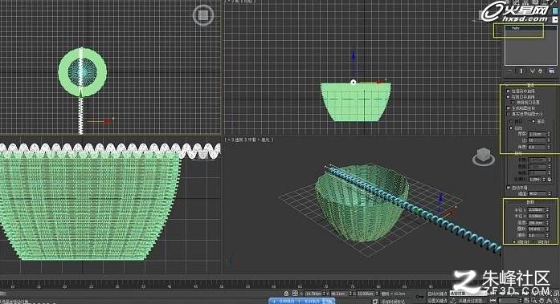Select the 顺时针 radio button
The height and width of the screenshot is (304, 560).
515,241
